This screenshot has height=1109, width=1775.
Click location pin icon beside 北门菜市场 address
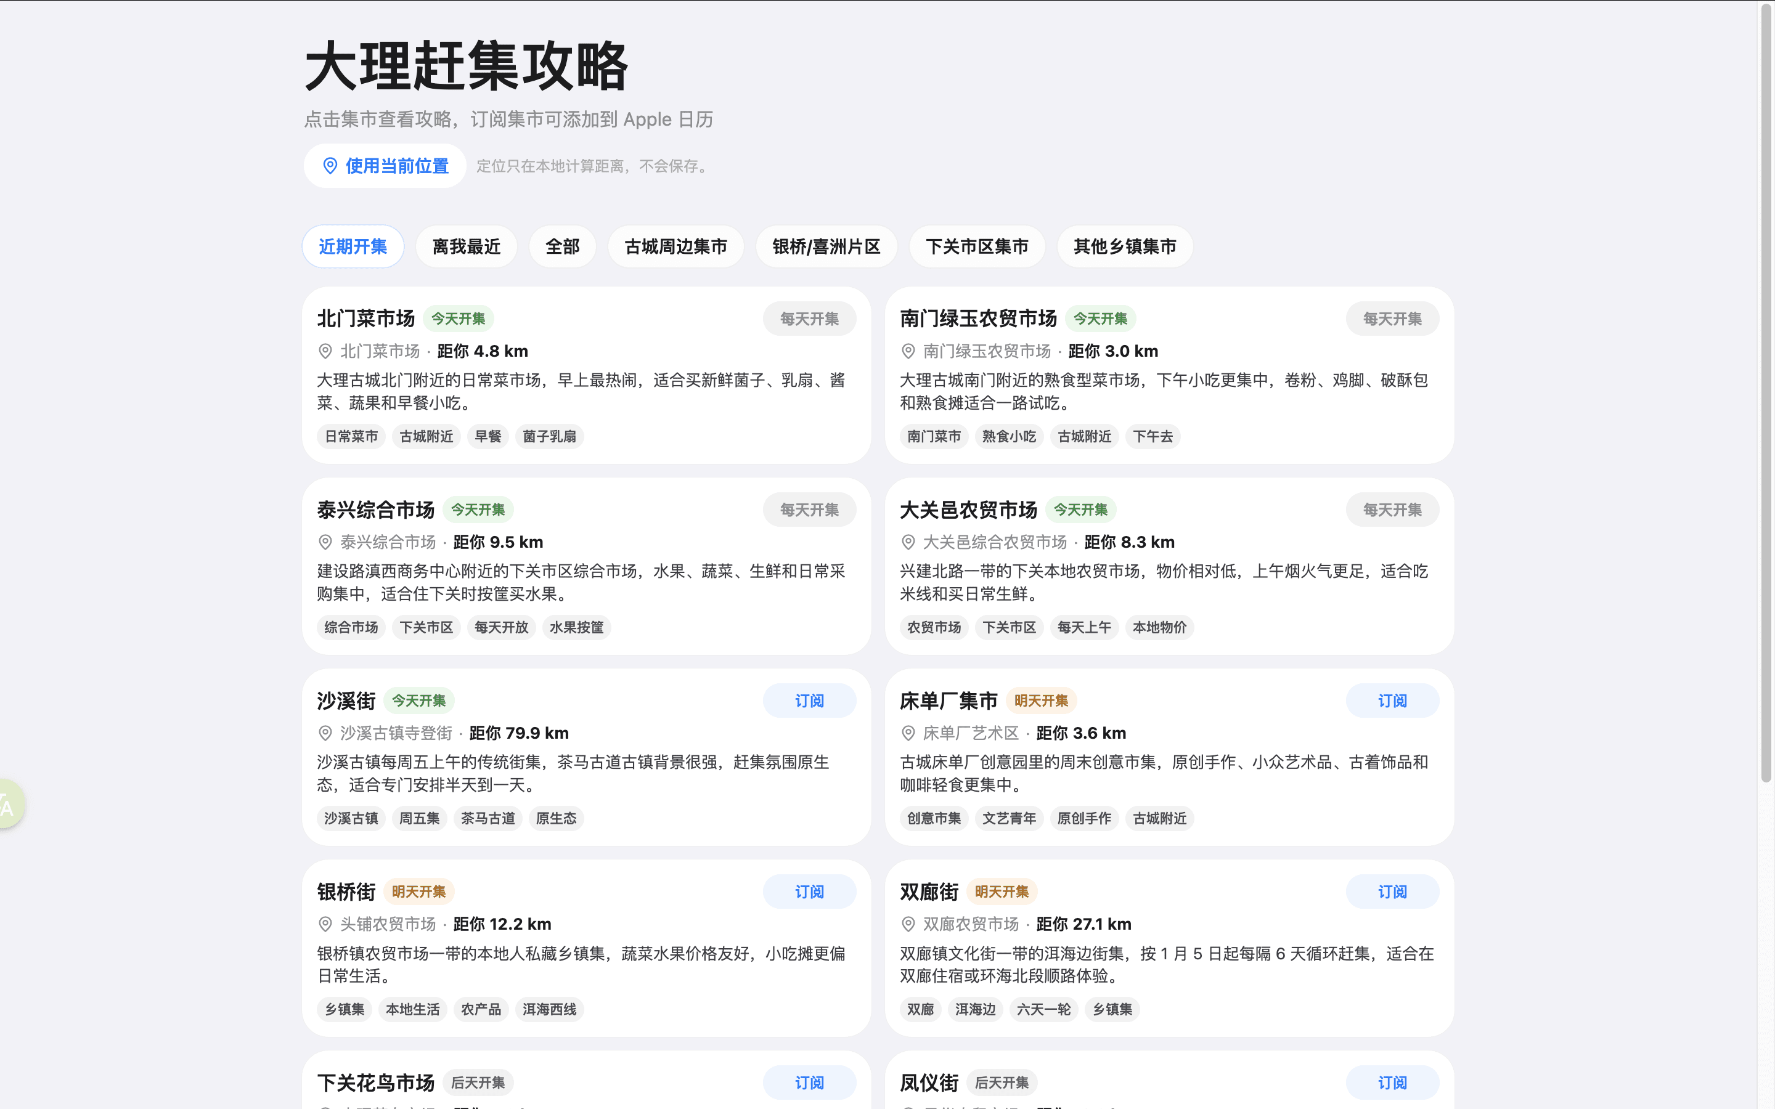325,351
